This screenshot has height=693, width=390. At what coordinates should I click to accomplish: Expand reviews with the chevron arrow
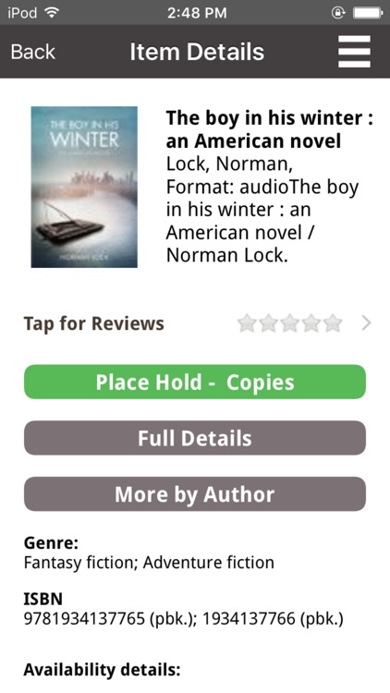[x=366, y=323]
